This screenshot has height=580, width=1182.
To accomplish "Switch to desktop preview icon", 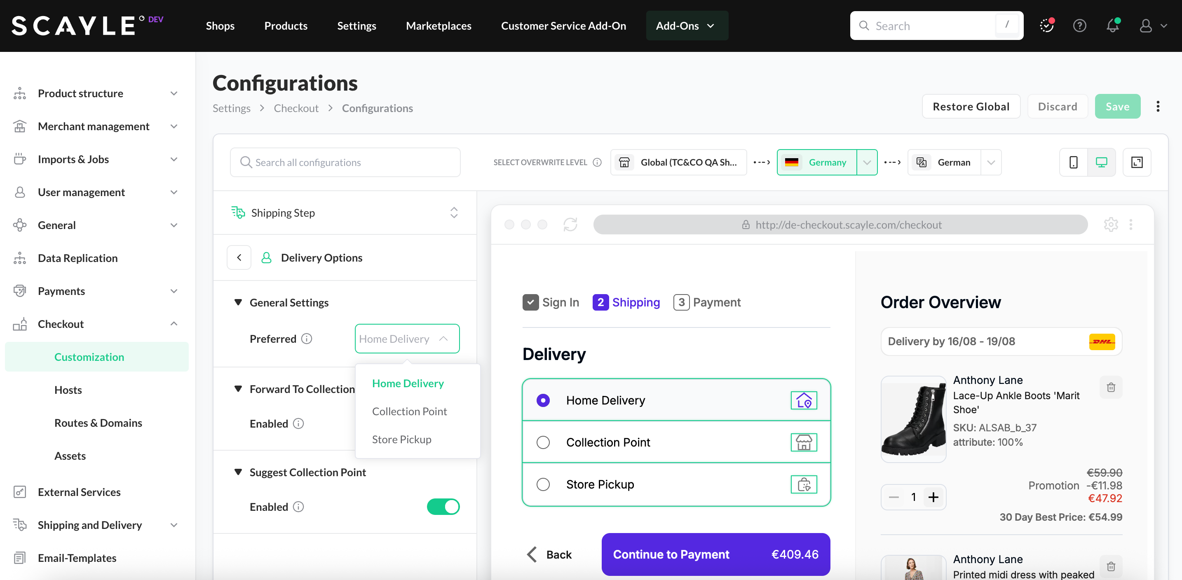I will [1101, 162].
